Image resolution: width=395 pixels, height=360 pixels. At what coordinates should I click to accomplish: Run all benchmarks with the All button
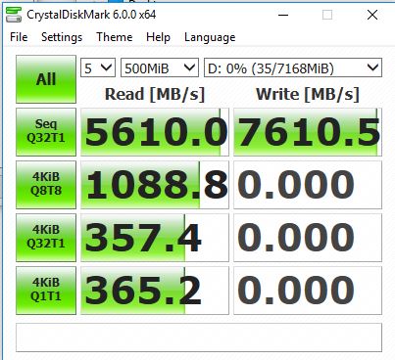click(46, 79)
